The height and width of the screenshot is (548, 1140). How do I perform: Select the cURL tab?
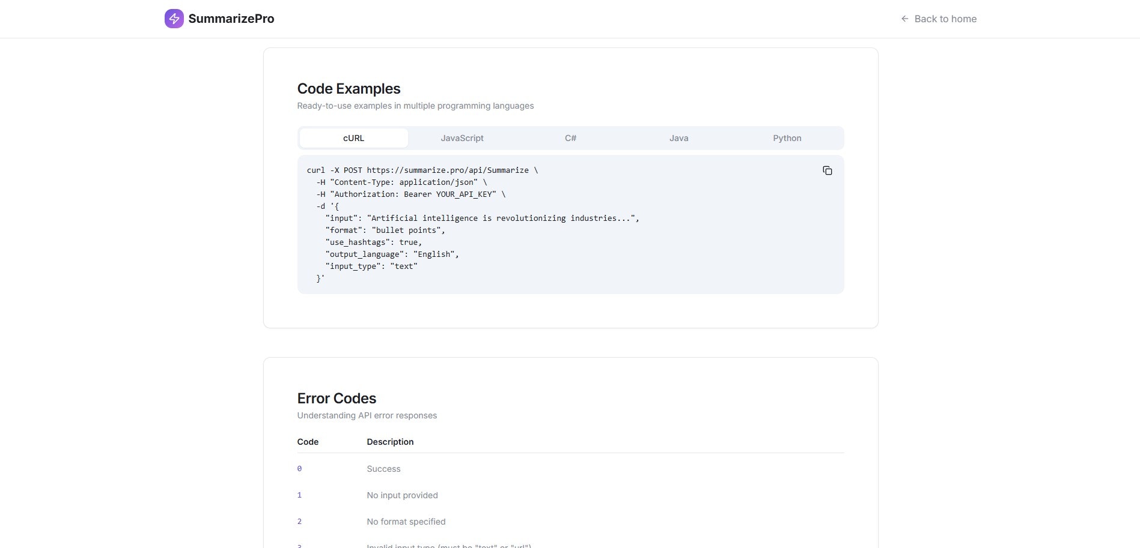pyautogui.click(x=353, y=138)
